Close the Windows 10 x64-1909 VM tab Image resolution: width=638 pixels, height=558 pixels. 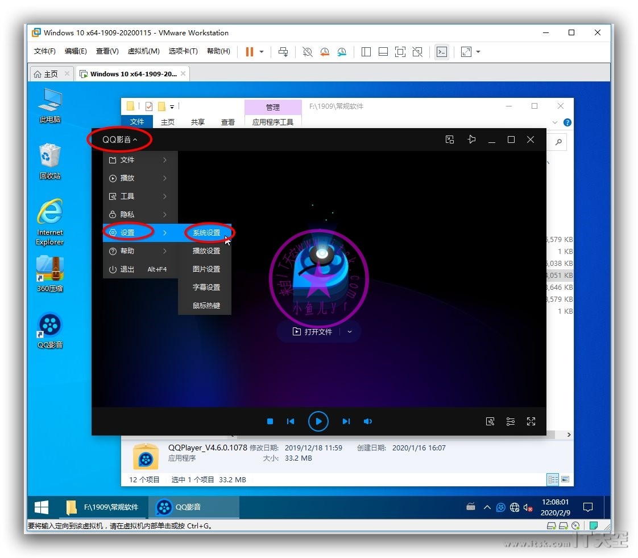point(183,73)
